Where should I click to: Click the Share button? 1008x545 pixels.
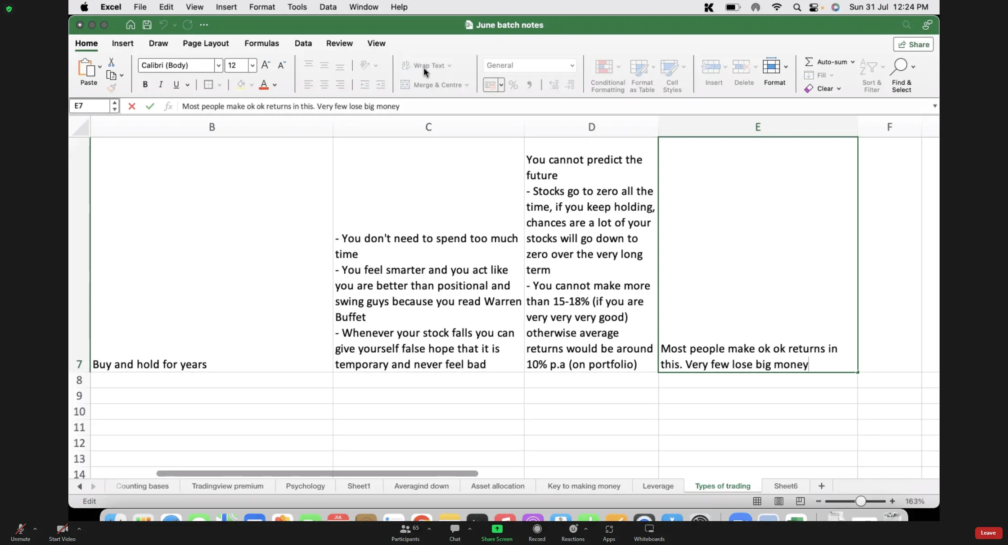pos(913,44)
